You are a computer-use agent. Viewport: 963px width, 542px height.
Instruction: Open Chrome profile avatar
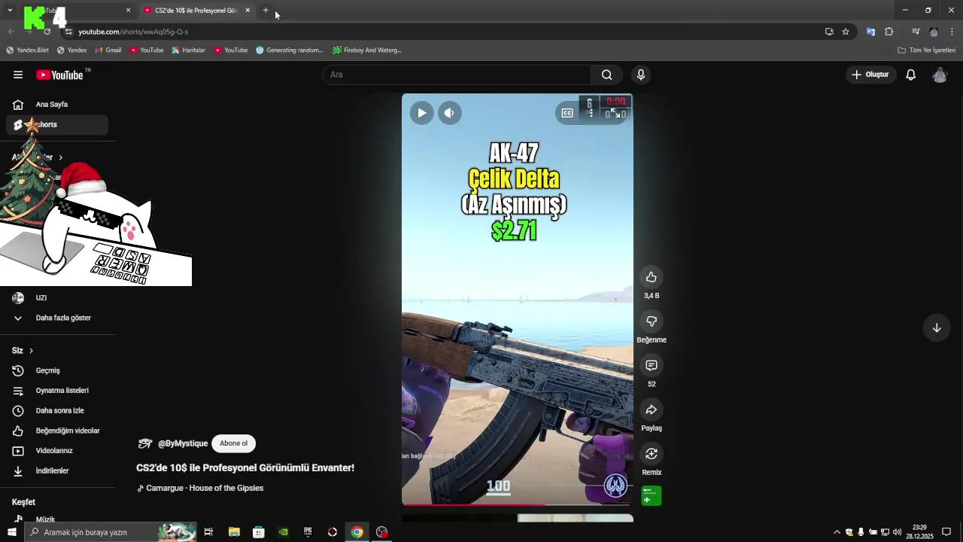click(x=934, y=32)
